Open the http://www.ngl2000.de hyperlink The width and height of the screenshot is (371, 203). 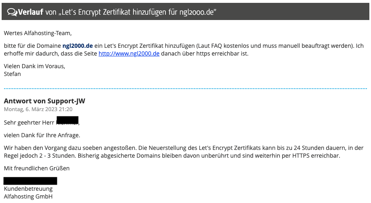(129, 54)
